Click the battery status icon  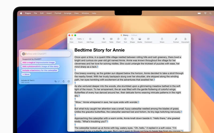click(x=199, y=13)
